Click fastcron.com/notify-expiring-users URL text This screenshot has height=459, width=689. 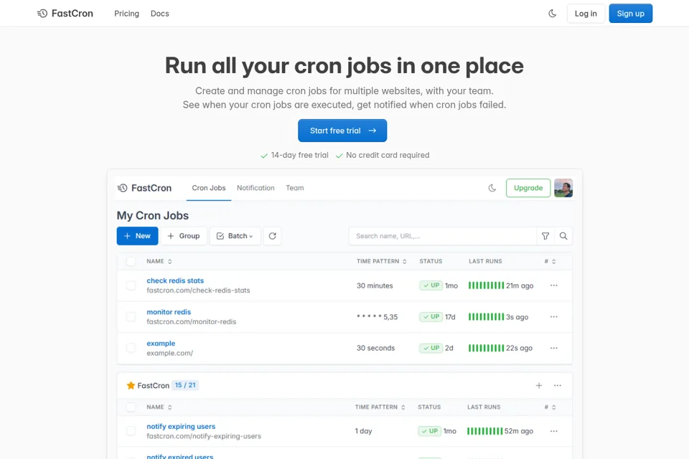coord(204,436)
